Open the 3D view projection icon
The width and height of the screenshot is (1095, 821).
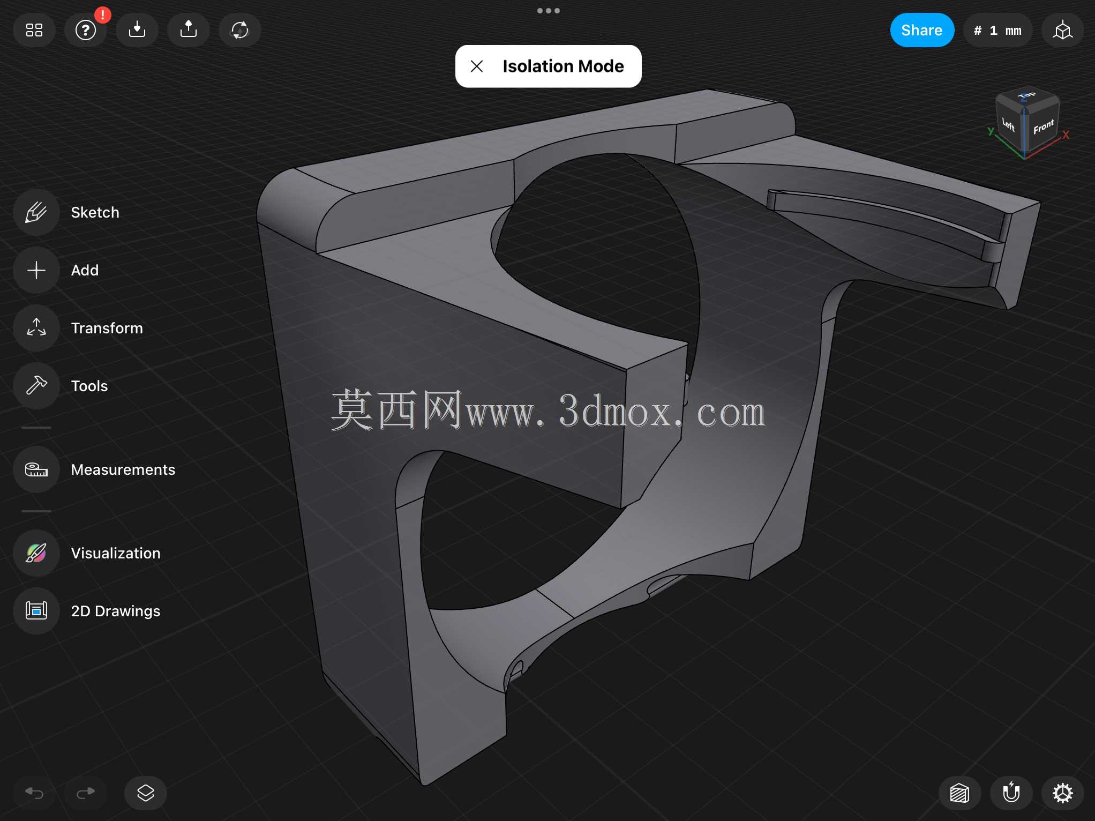coord(1063,30)
